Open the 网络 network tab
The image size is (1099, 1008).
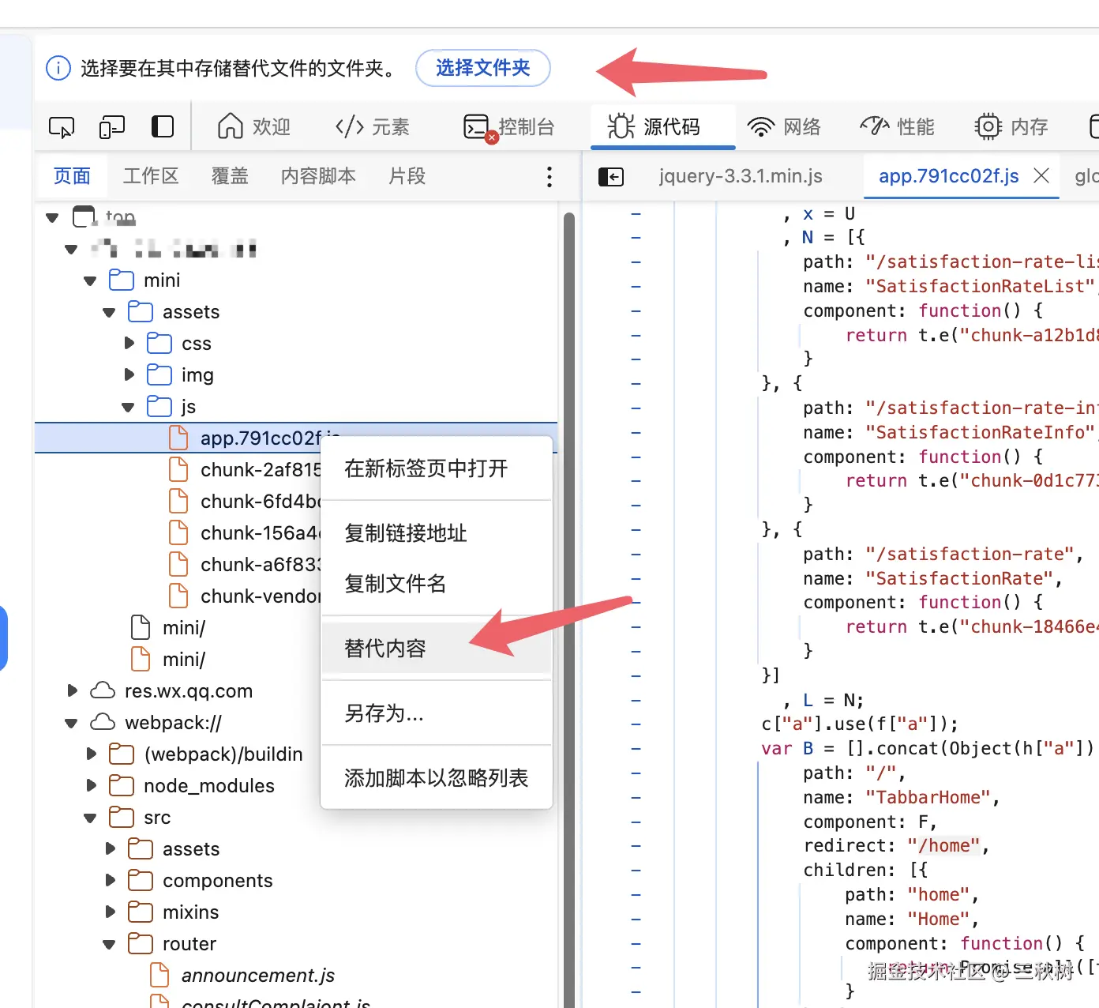click(784, 126)
